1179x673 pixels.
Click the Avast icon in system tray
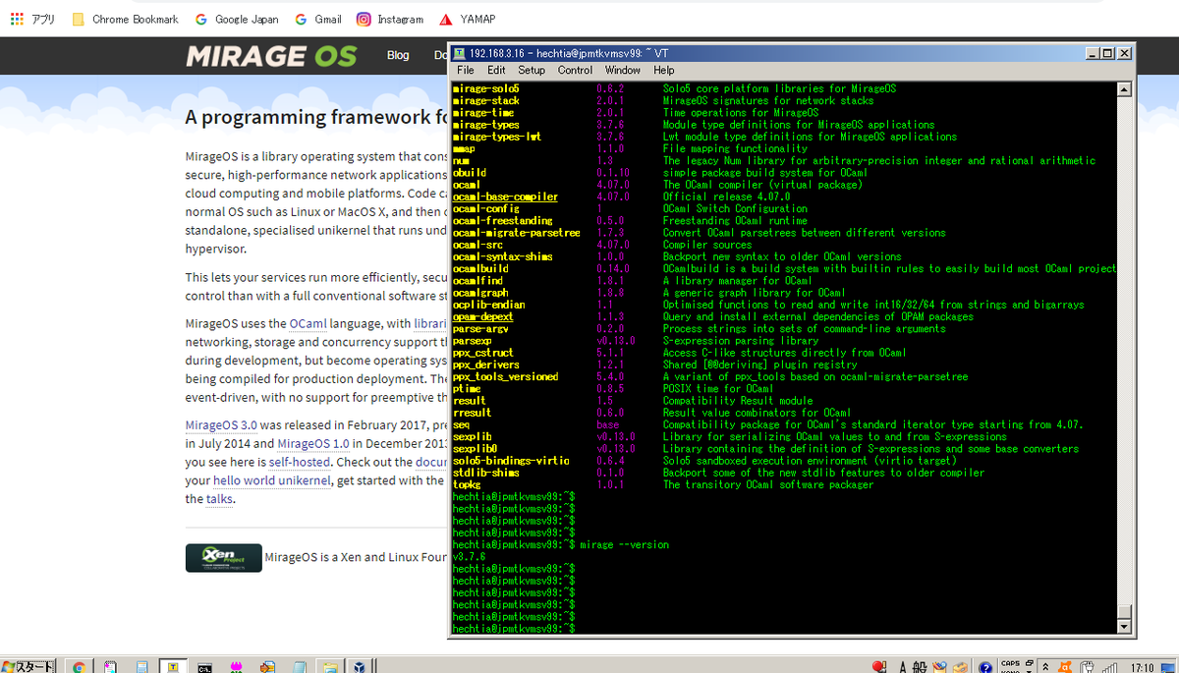(x=1064, y=666)
